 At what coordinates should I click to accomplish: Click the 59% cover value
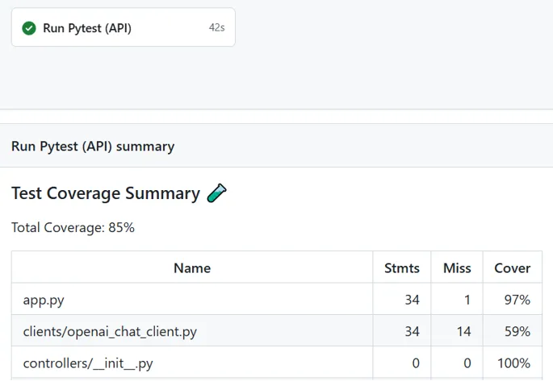click(517, 332)
